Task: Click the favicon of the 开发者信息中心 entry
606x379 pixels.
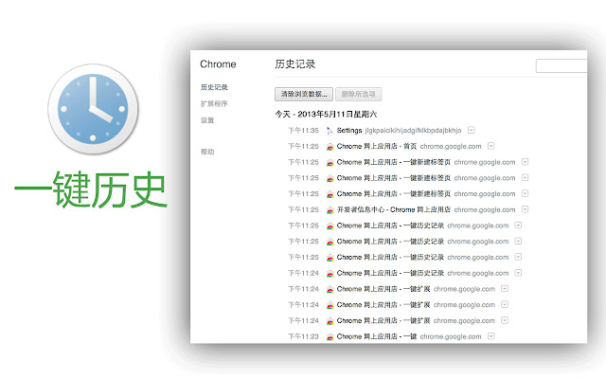Action: pos(330,210)
